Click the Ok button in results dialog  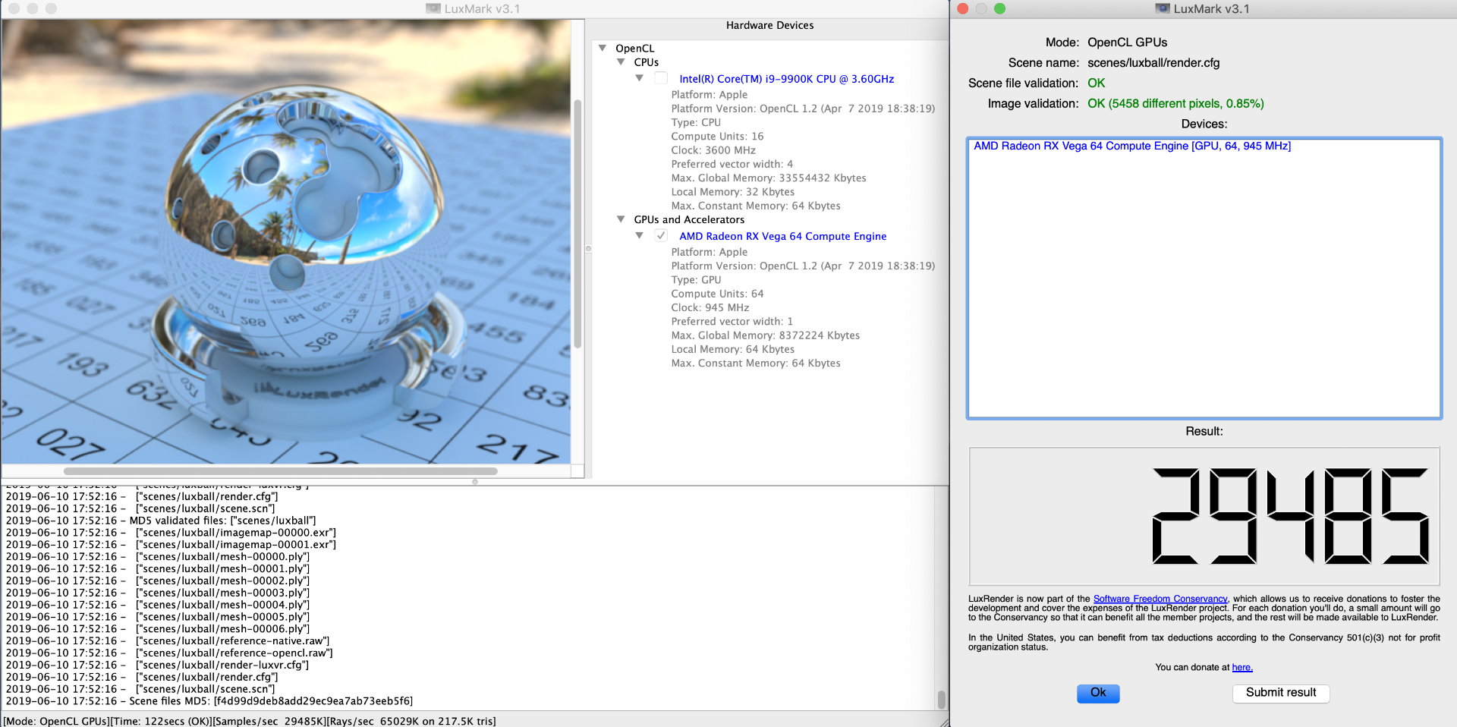[x=1098, y=693]
